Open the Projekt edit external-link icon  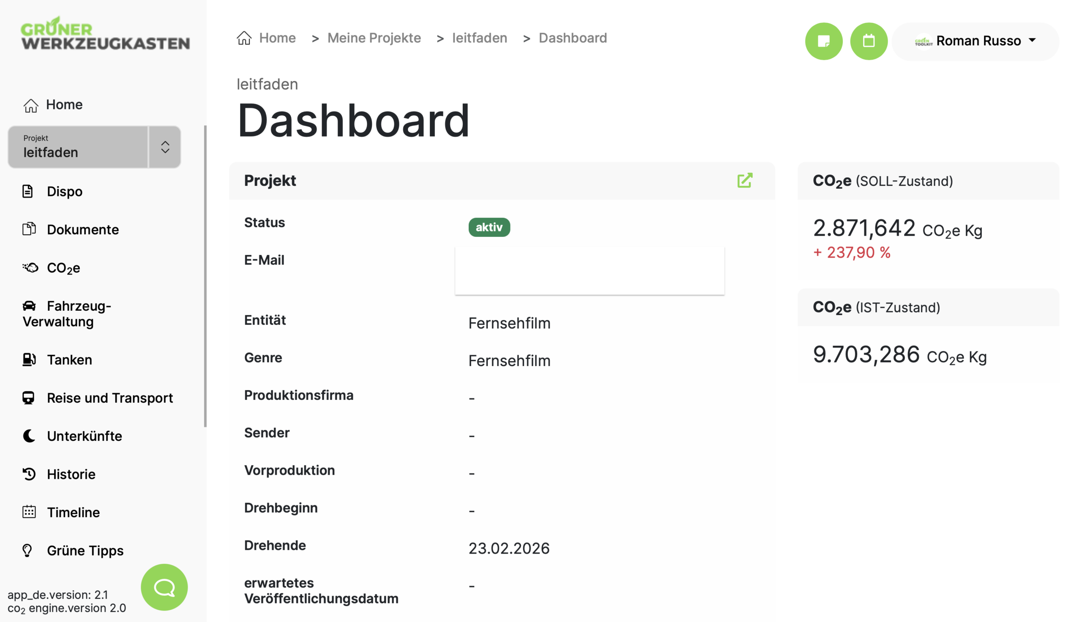click(x=744, y=180)
